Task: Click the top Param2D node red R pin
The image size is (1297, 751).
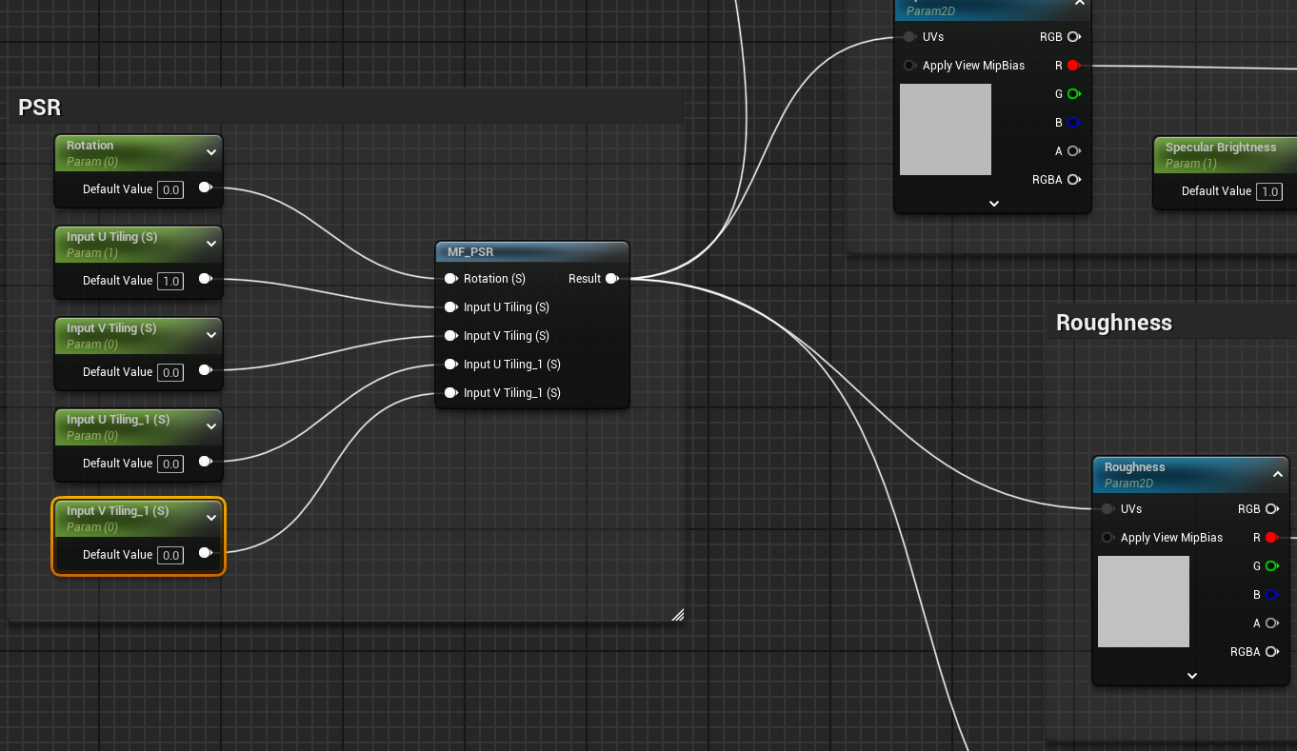Action: [x=1073, y=66]
